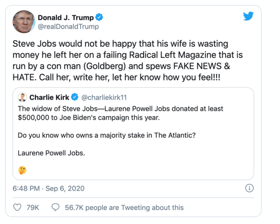Image resolution: width=280 pixels, height=224 pixels.
Task: Click Charlie Kirk's verified badge
Action: (75, 97)
